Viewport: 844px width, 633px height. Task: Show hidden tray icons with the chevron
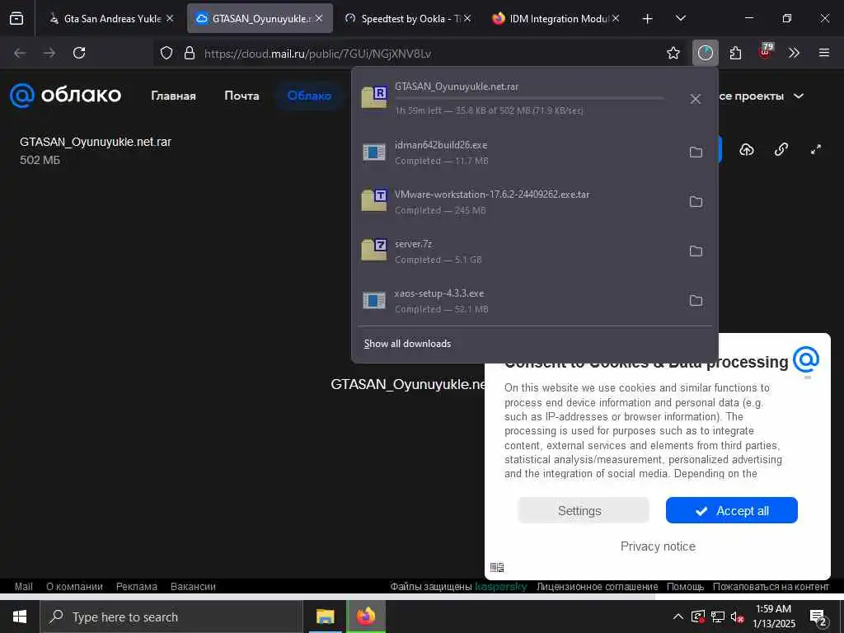coord(678,617)
